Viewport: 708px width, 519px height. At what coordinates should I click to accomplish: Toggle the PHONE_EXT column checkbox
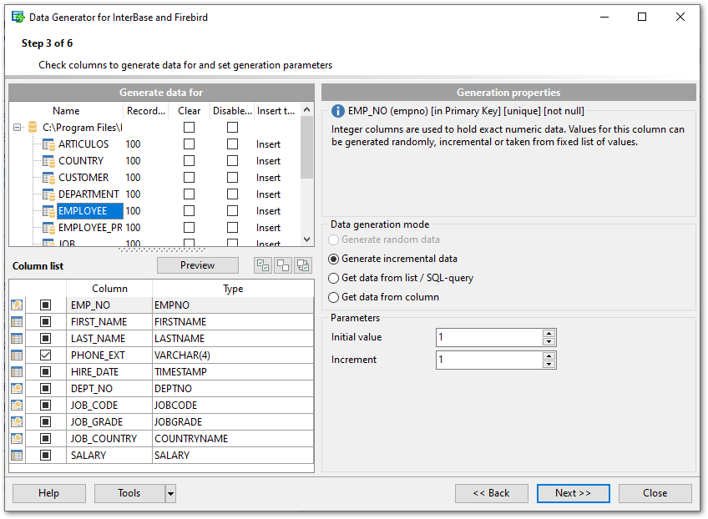(46, 355)
